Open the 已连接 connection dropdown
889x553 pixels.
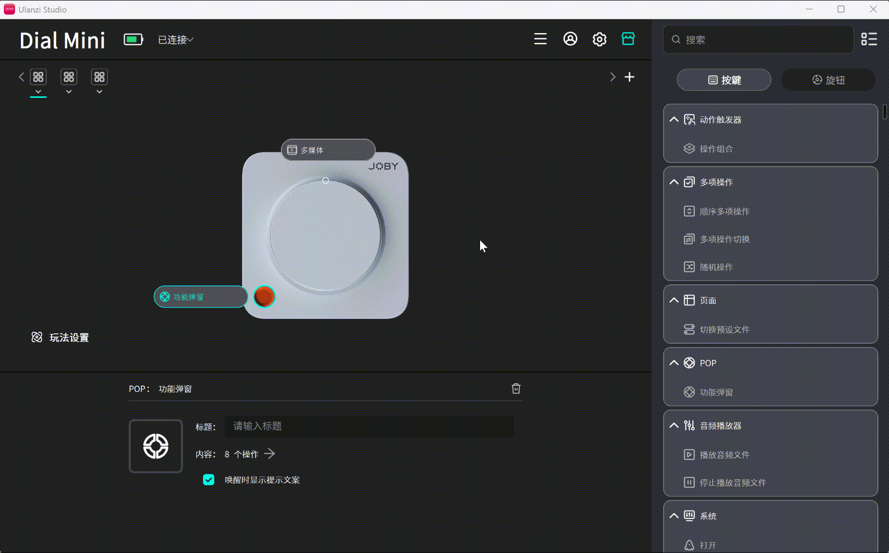tap(176, 40)
